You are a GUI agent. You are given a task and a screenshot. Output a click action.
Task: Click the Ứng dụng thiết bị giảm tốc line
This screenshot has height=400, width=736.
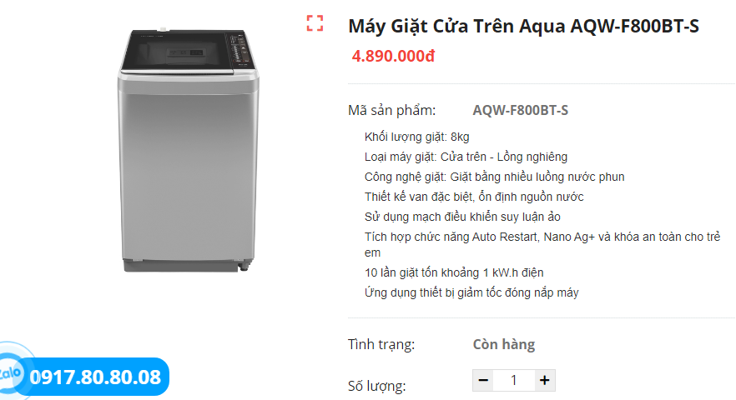click(x=471, y=292)
